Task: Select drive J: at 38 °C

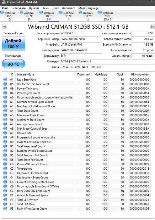Action: point(88,16)
